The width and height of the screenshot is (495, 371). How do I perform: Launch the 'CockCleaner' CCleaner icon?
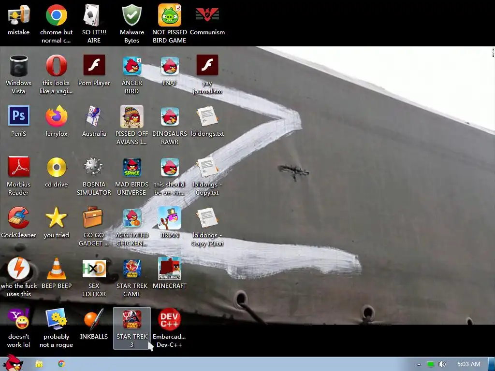pyautogui.click(x=19, y=217)
